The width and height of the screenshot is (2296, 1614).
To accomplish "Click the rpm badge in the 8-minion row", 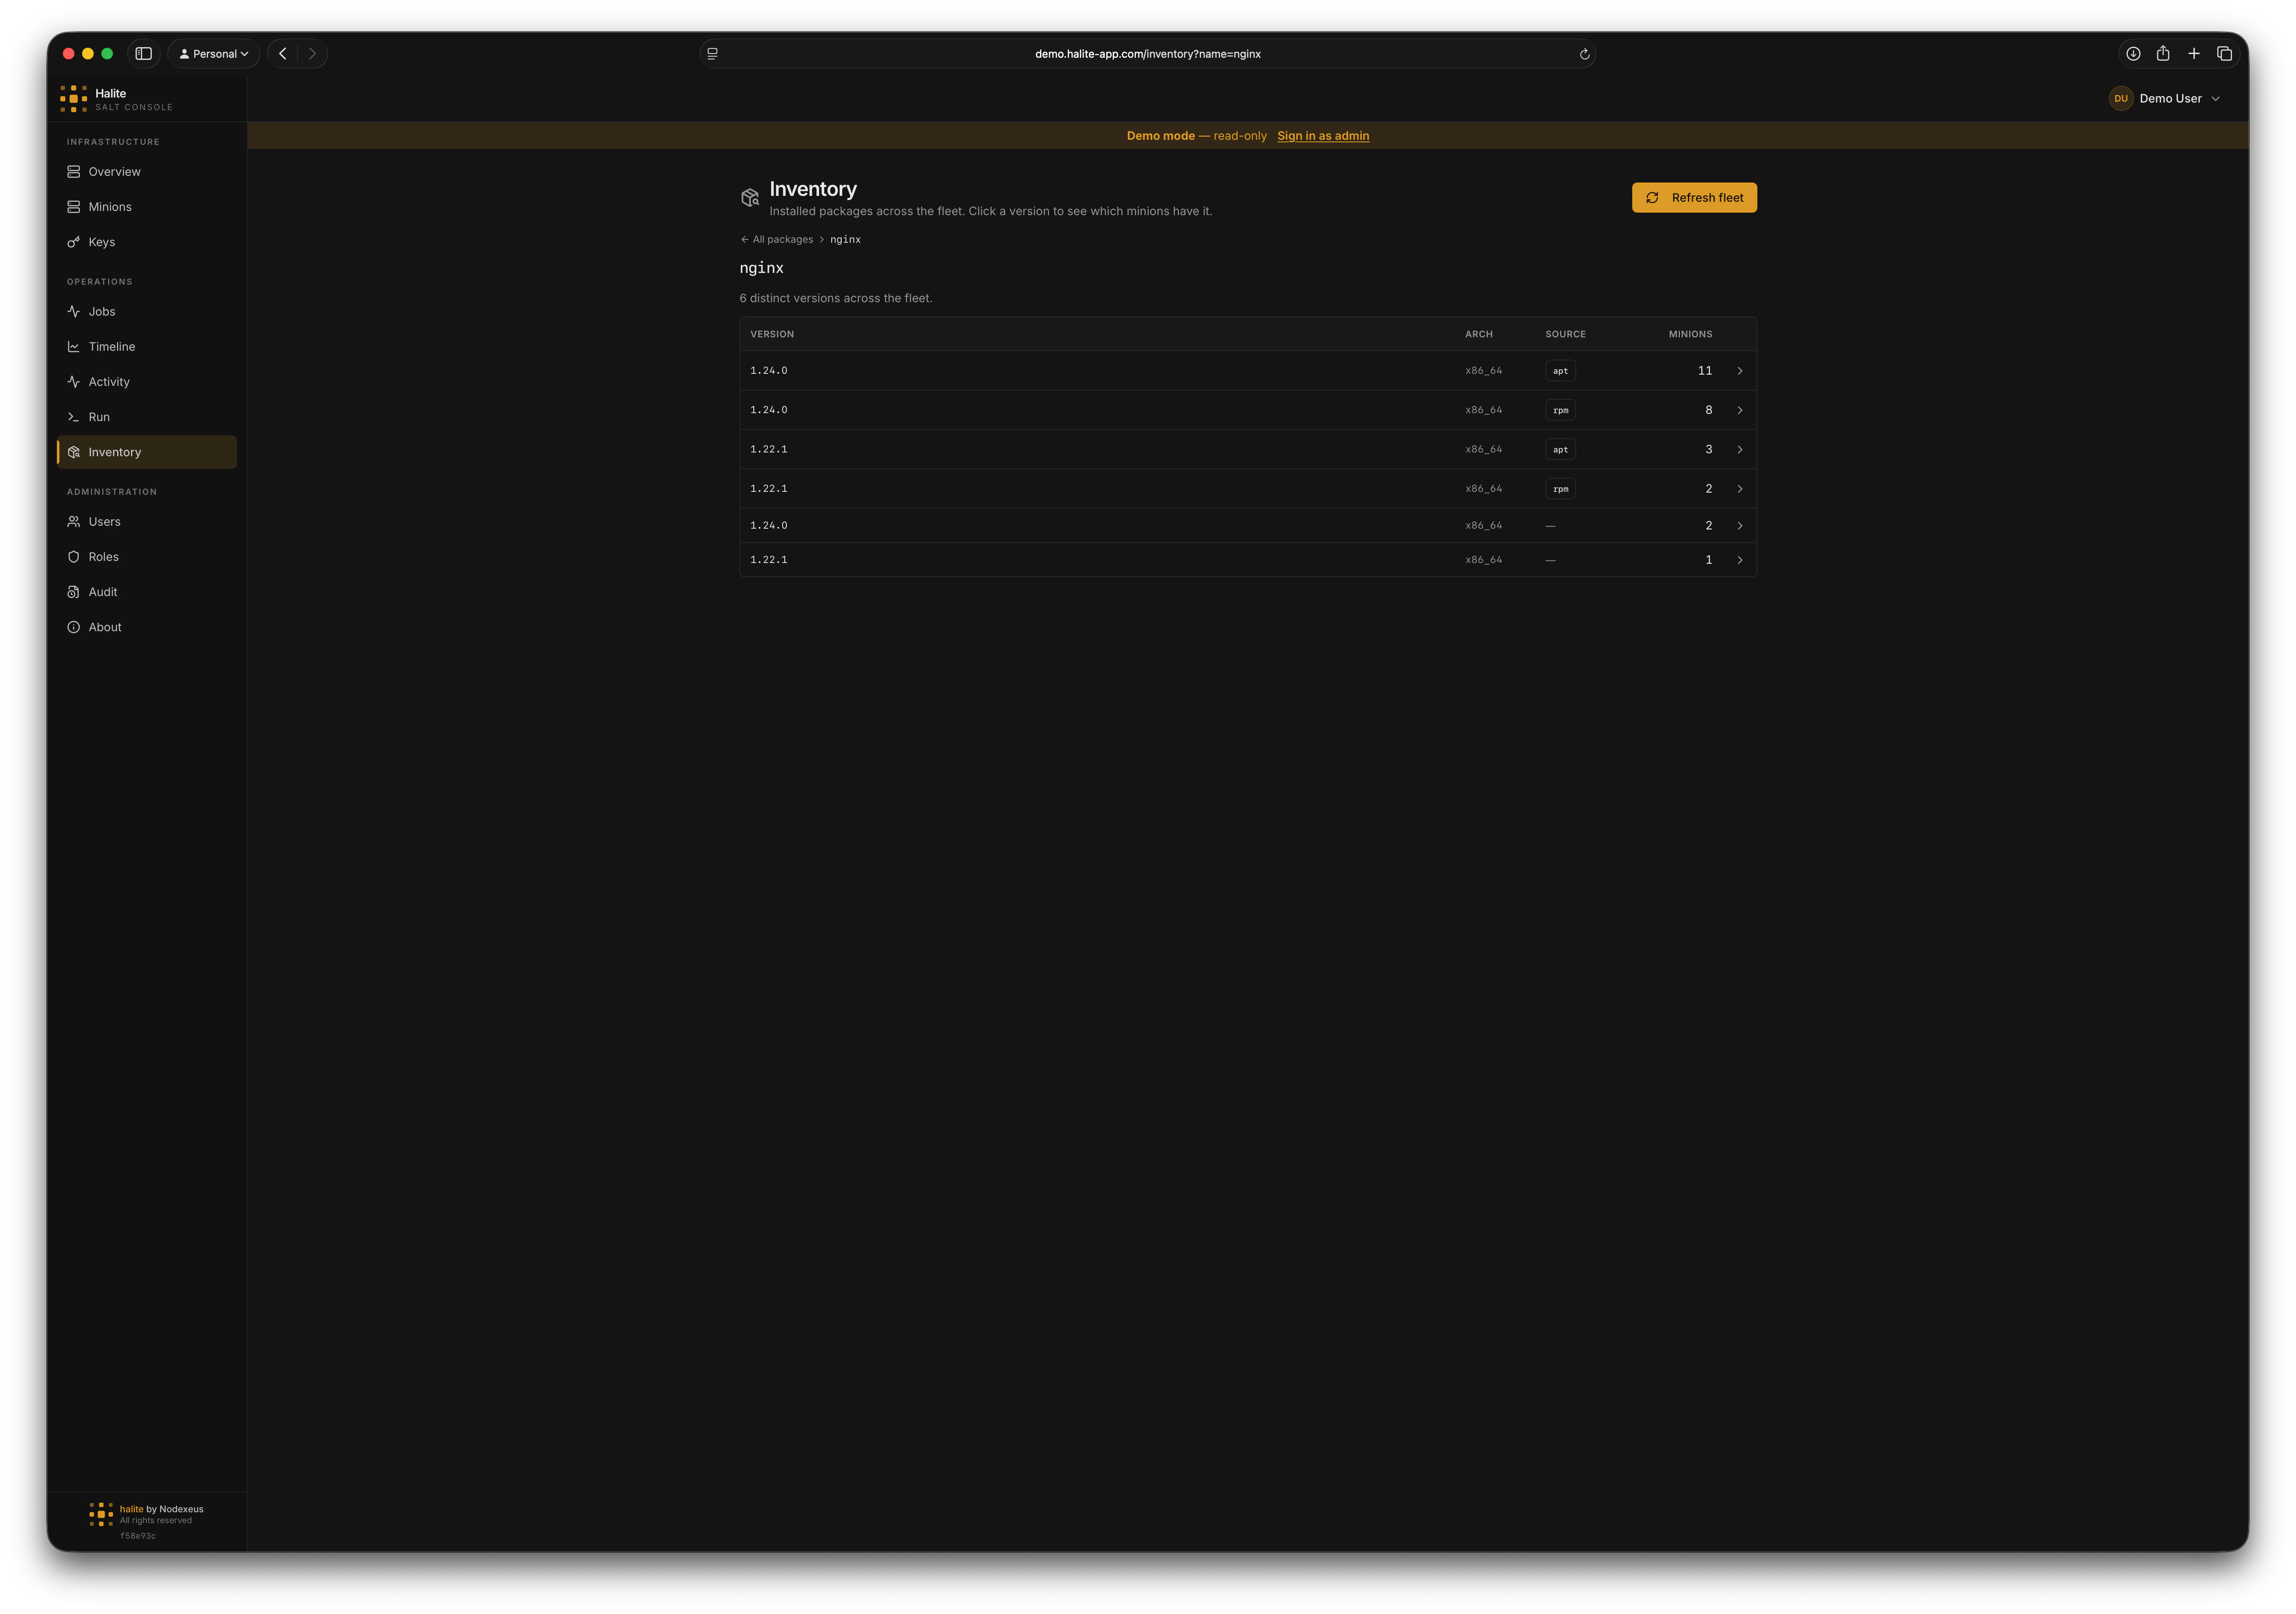I will click(1560, 410).
